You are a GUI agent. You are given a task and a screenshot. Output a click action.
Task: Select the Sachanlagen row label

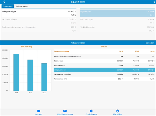pos(59,61)
